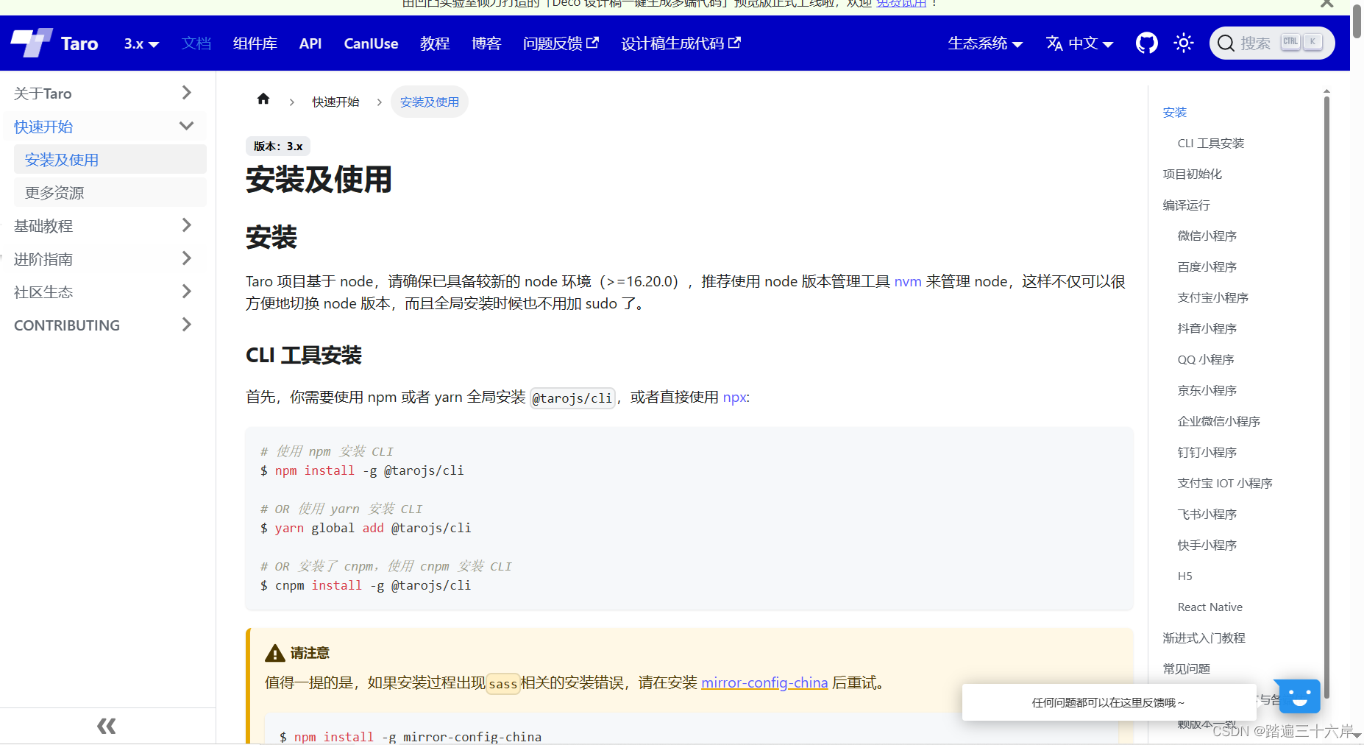Open the 博客 navbar item
1364x745 pixels.
pyautogui.click(x=486, y=43)
